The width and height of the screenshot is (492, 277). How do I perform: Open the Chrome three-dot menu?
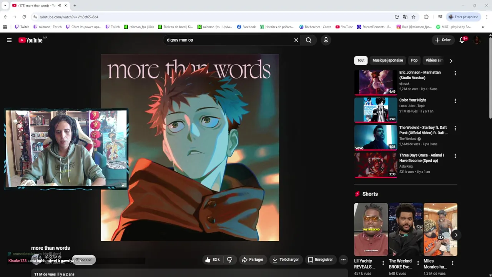coord(487,17)
